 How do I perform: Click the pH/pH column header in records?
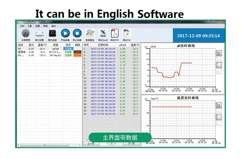[x=123, y=45]
